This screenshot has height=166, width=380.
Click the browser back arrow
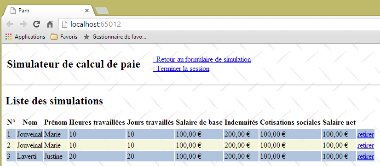[10, 24]
